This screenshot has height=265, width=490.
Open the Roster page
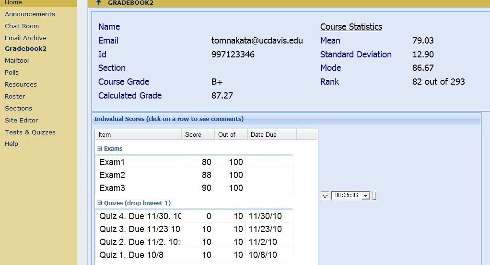point(15,96)
